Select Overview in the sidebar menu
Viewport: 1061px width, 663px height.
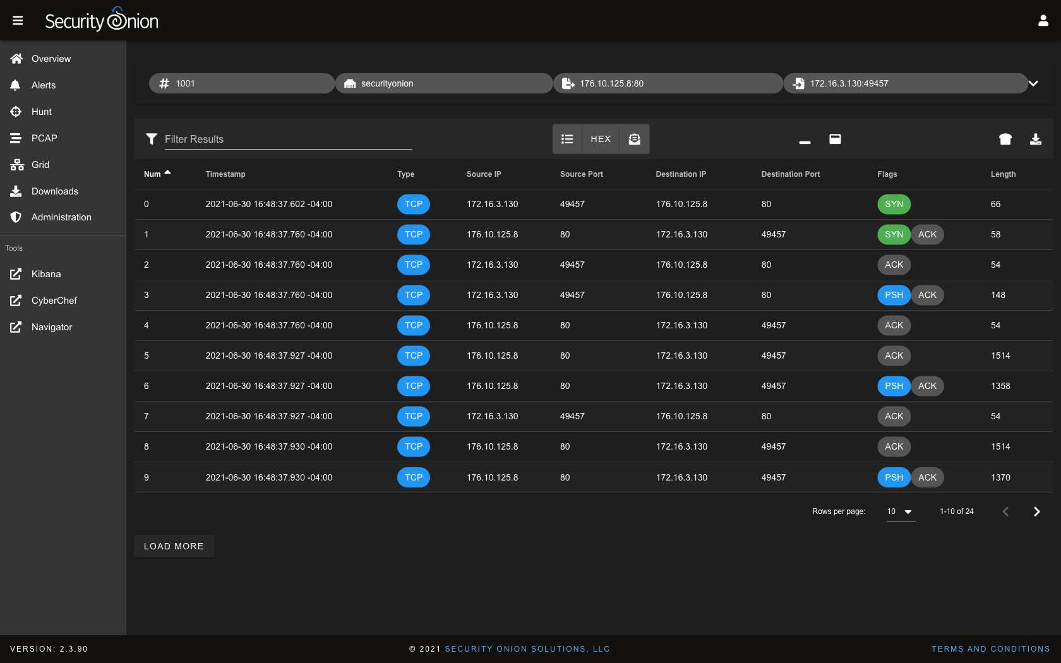[x=51, y=58]
